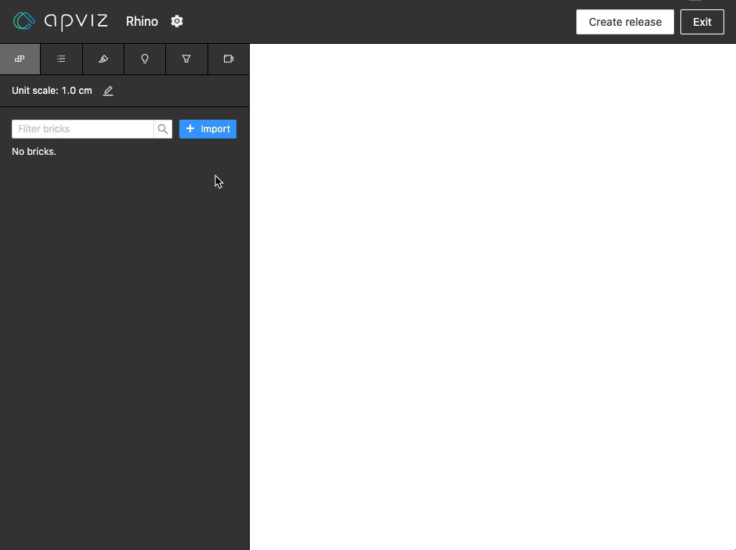
Task: Click the Apviz logo icon
Action: [24, 21]
